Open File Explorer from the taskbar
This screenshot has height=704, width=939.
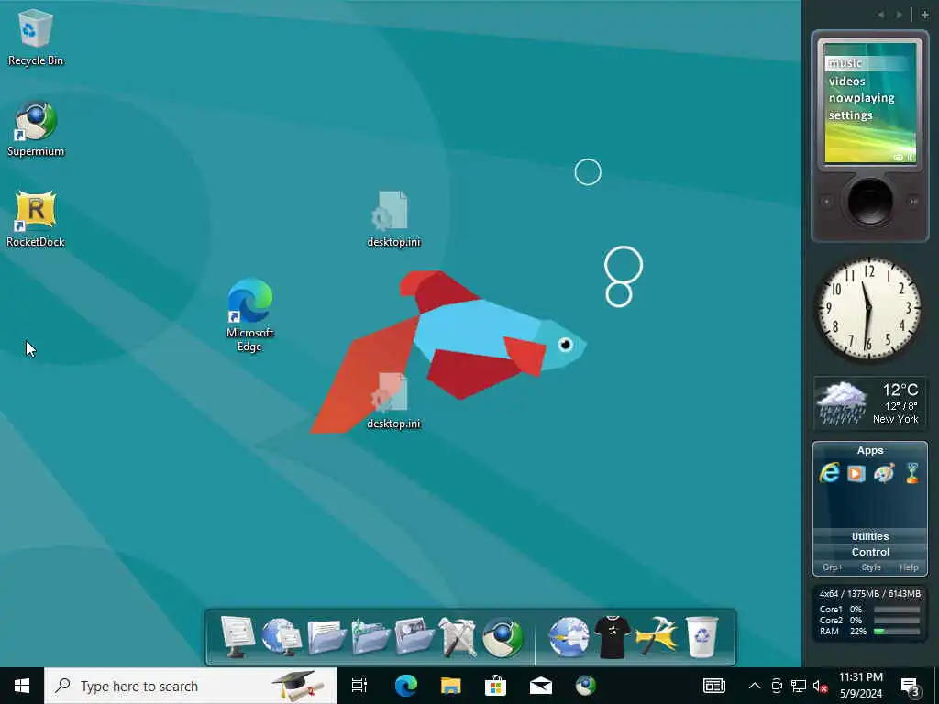click(x=451, y=686)
